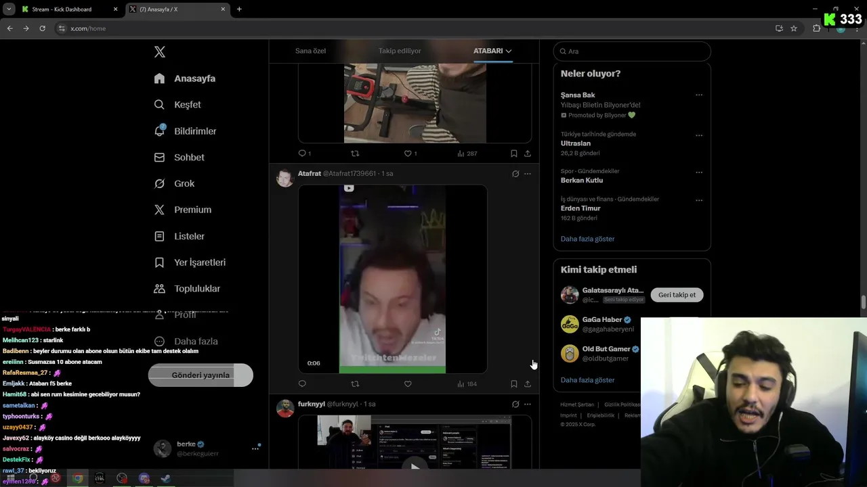This screenshot has width=867, height=487.
Task: Repost Atafrat's post
Action: coord(355,384)
